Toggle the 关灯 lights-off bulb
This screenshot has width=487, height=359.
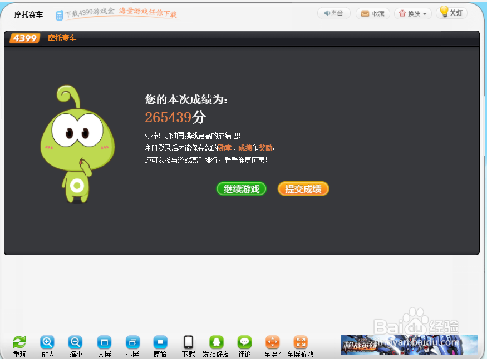click(x=451, y=13)
